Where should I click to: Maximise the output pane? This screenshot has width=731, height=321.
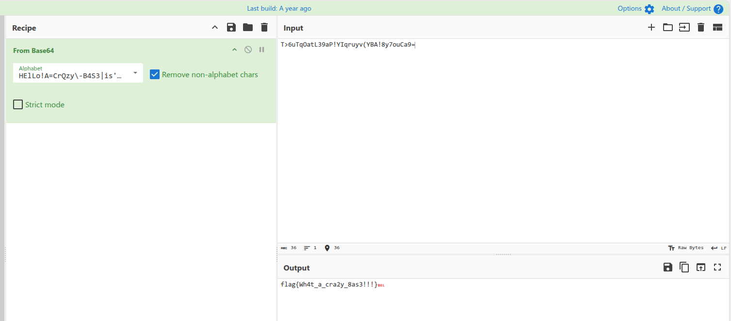point(717,267)
